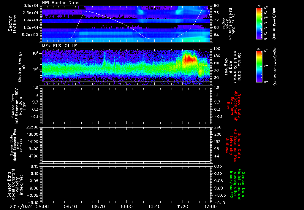Click the '2017/032' date label
This screenshot has height=210, width=304.
click(20, 207)
